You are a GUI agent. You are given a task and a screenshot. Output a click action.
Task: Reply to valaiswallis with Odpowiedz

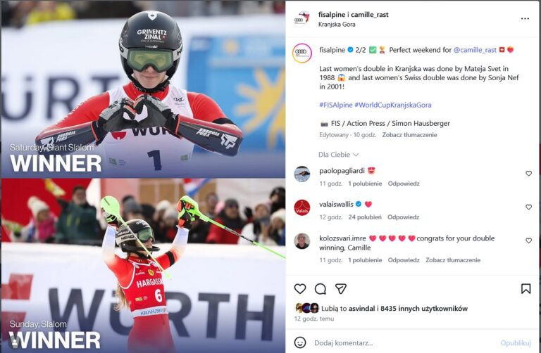coord(404,217)
